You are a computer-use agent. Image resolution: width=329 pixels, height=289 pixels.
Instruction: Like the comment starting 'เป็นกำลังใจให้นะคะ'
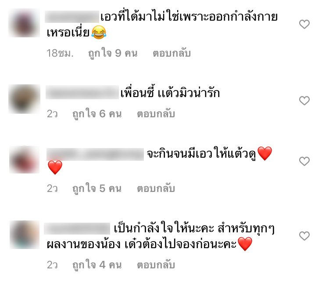304,236
